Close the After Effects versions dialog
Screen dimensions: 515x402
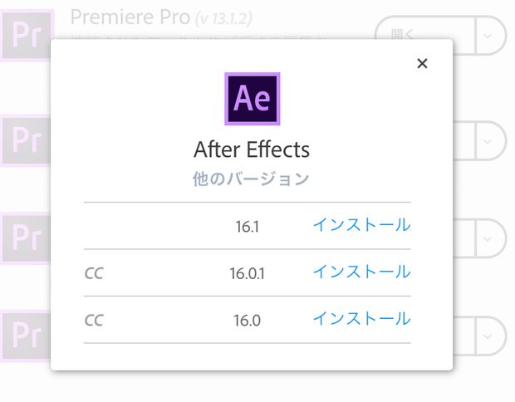[422, 63]
